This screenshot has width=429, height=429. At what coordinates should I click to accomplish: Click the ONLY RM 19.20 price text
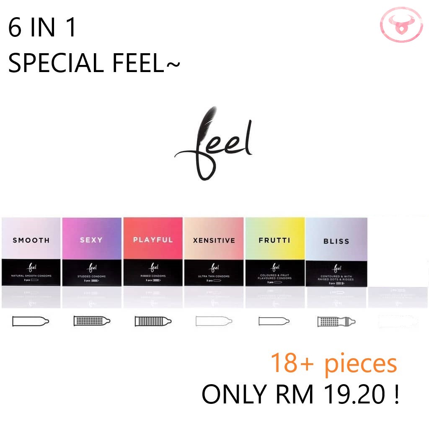(x=300, y=394)
